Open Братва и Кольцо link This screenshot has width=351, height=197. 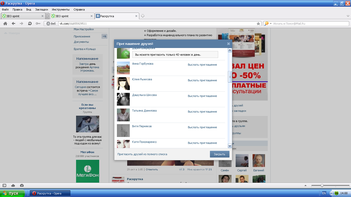coord(85,49)
